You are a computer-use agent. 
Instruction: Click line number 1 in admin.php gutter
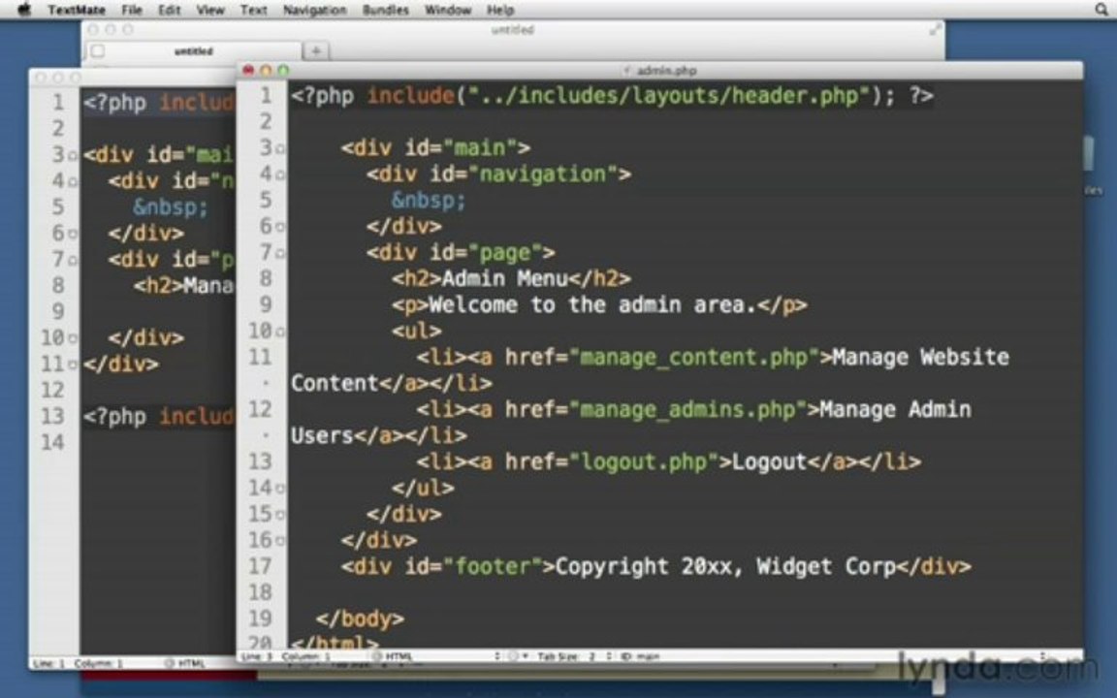[265, 96]
